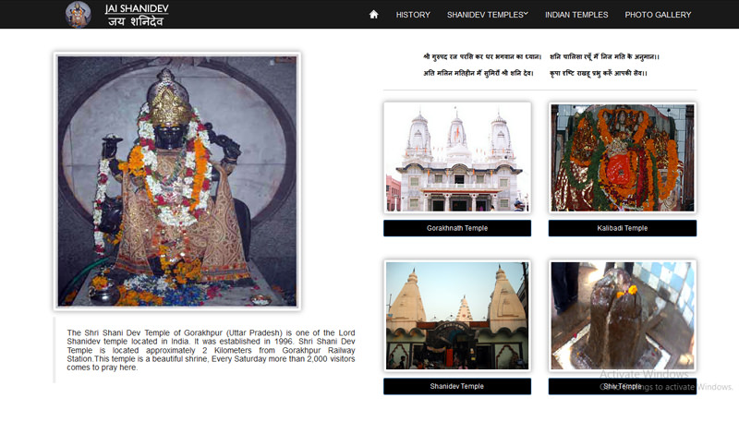Click the large Shani Dev idol photo
Screen dimensions: 739x422
pyautogui.click(x=177, y=180)
